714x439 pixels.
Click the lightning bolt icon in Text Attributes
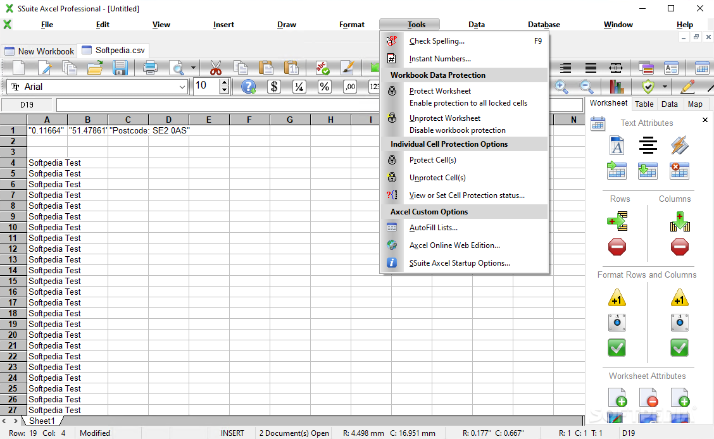pyautogui.click(x=679, y=145)
